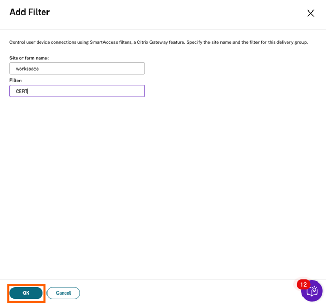Click the empty footer area beside Cancel
326x305 pixels.
[x=183, y=293]
